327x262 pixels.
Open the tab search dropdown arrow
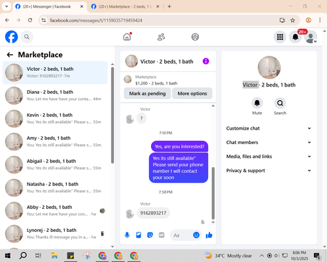(7, 7)
